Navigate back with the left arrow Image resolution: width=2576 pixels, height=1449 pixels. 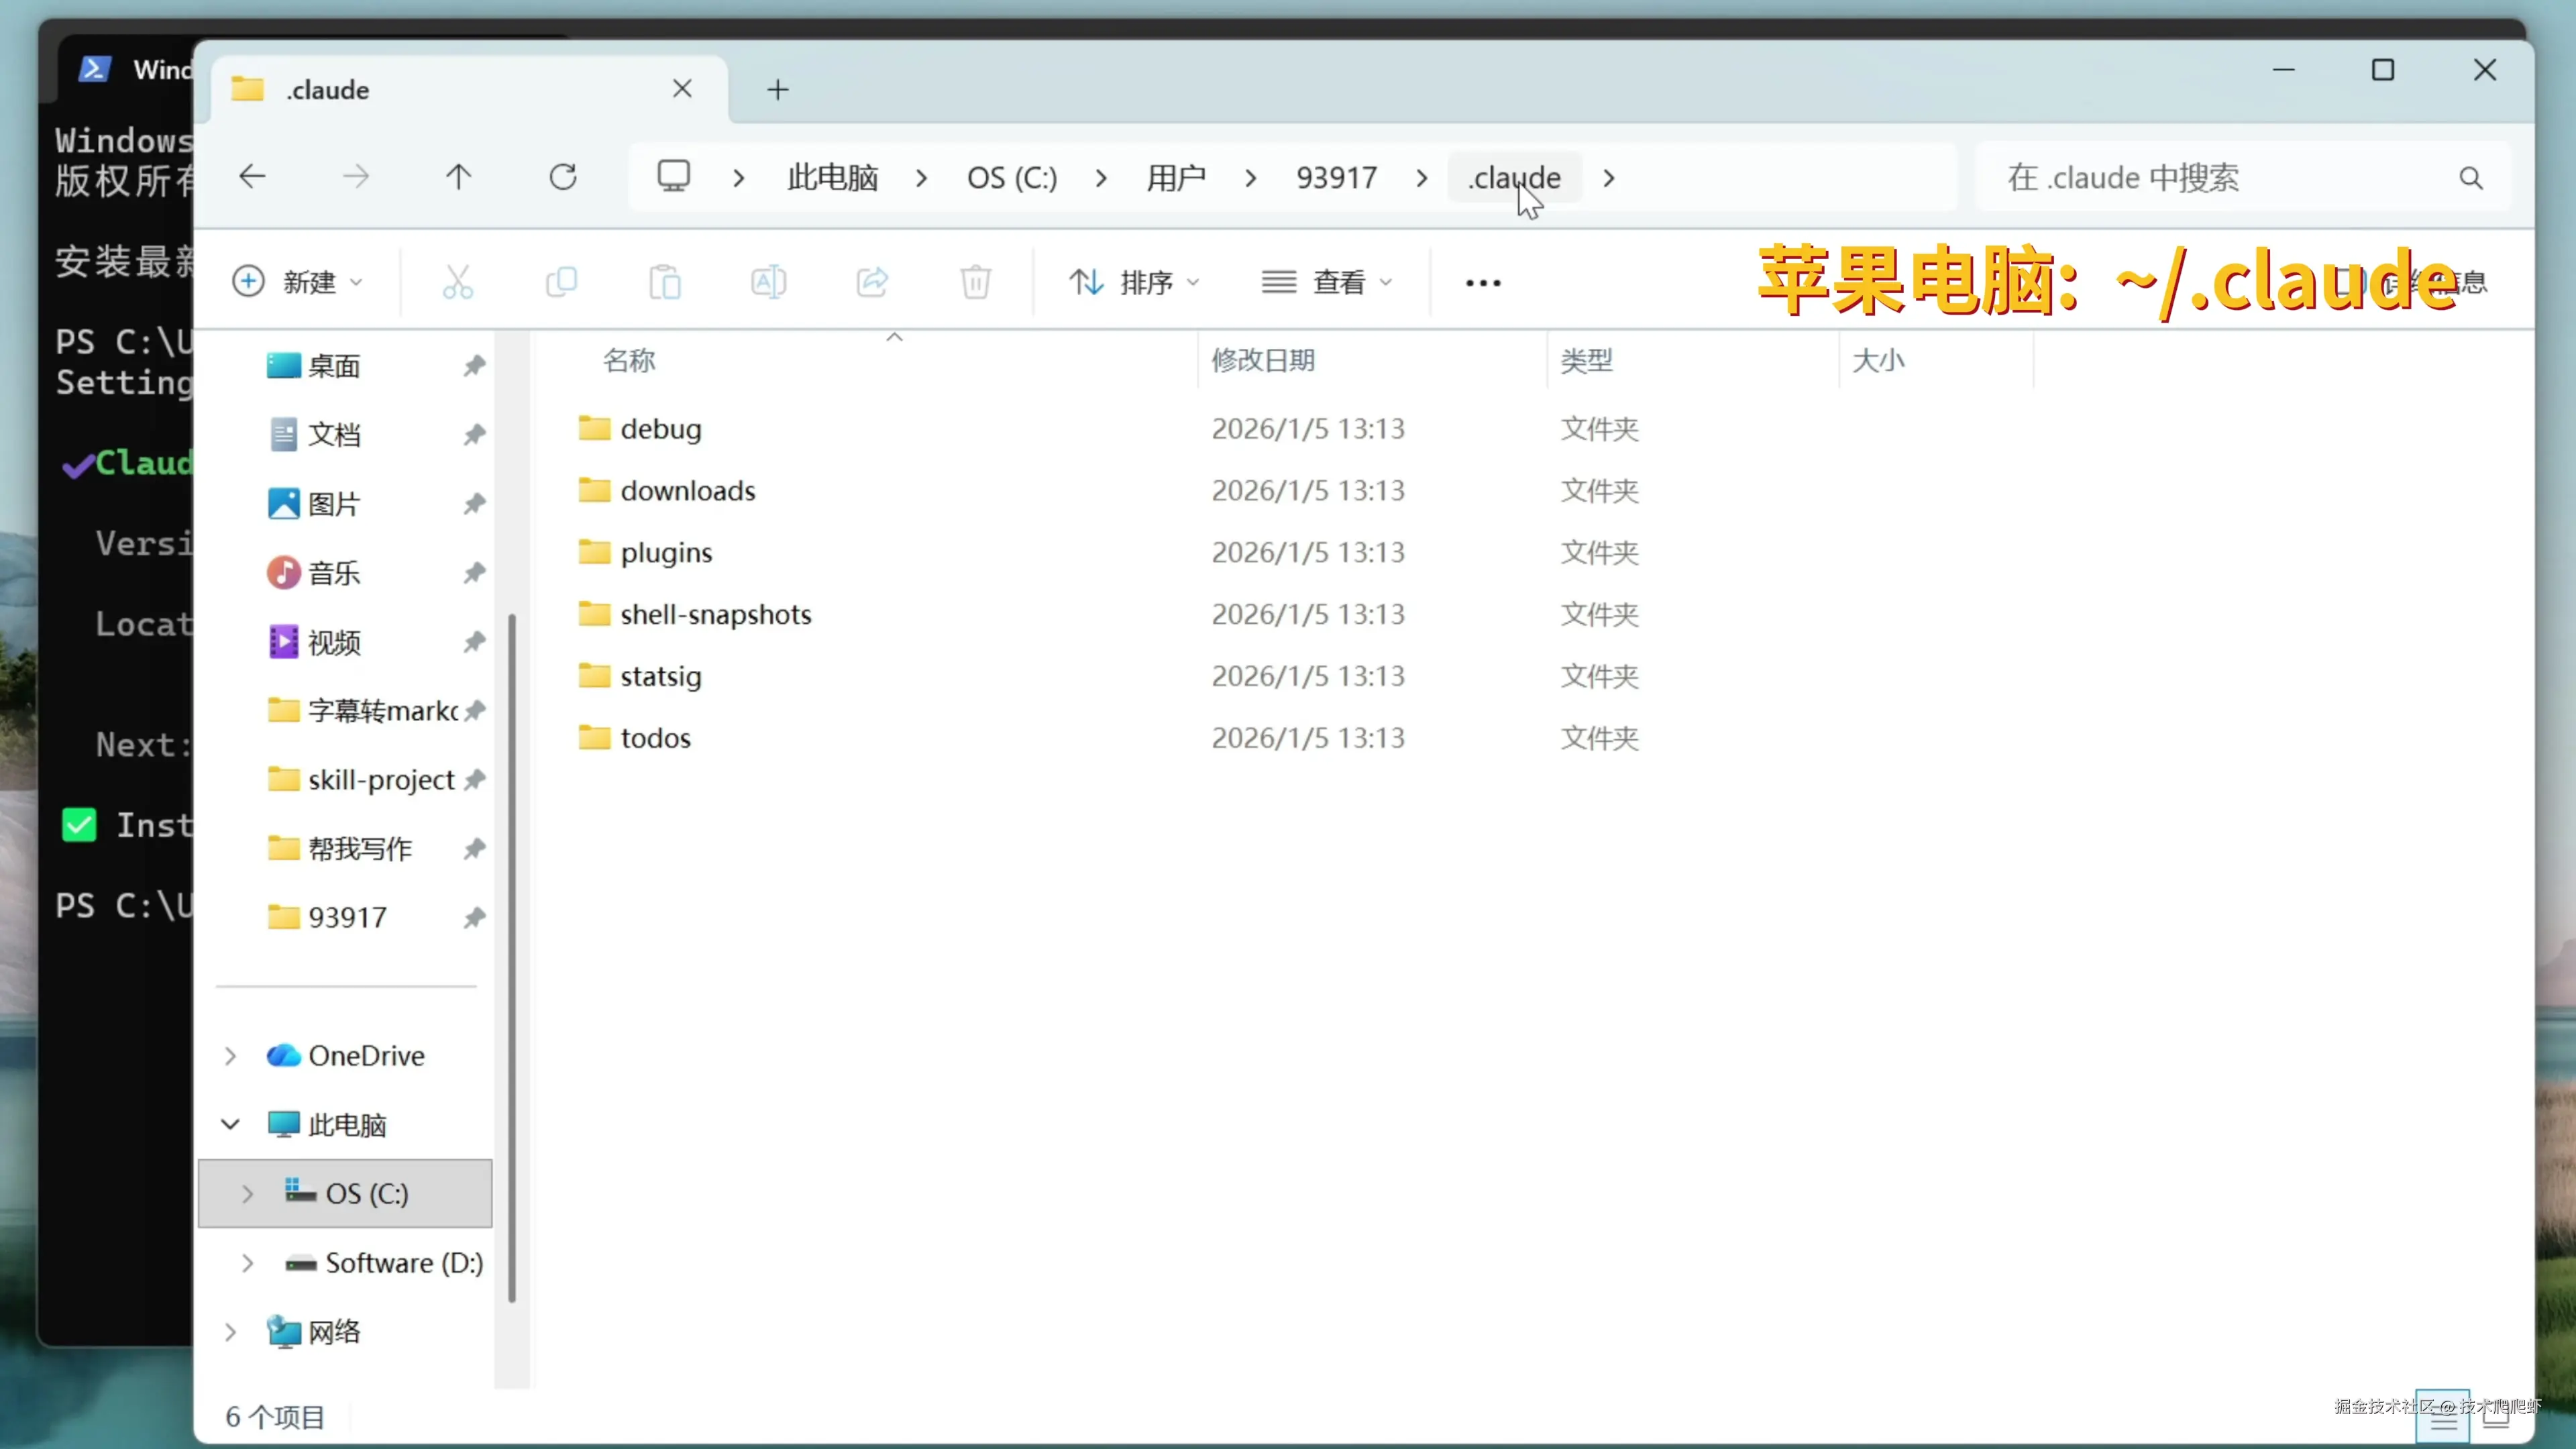tap(252, 177)
